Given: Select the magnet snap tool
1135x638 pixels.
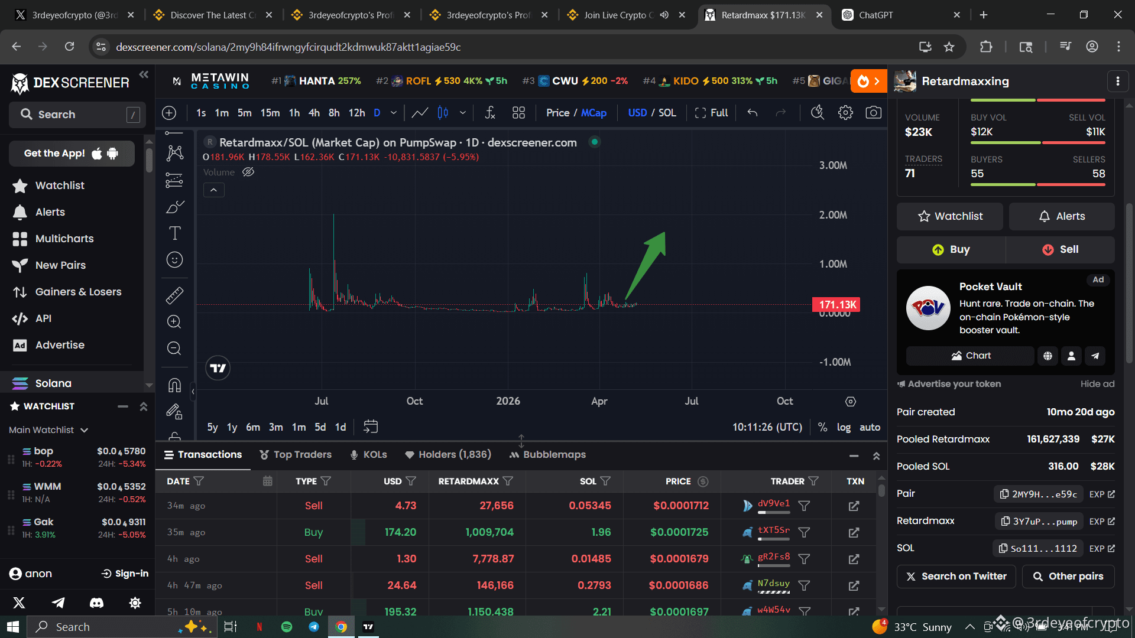Looking at the screenshot, I should pos(174,385).
